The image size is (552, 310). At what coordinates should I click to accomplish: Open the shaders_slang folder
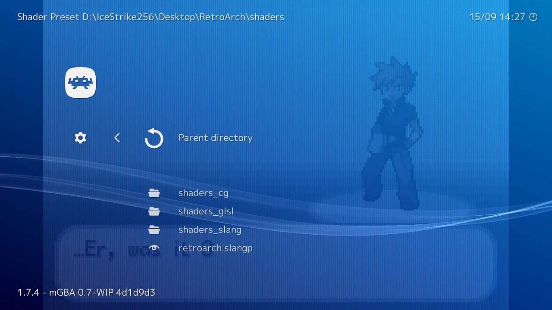coord(210,230)
